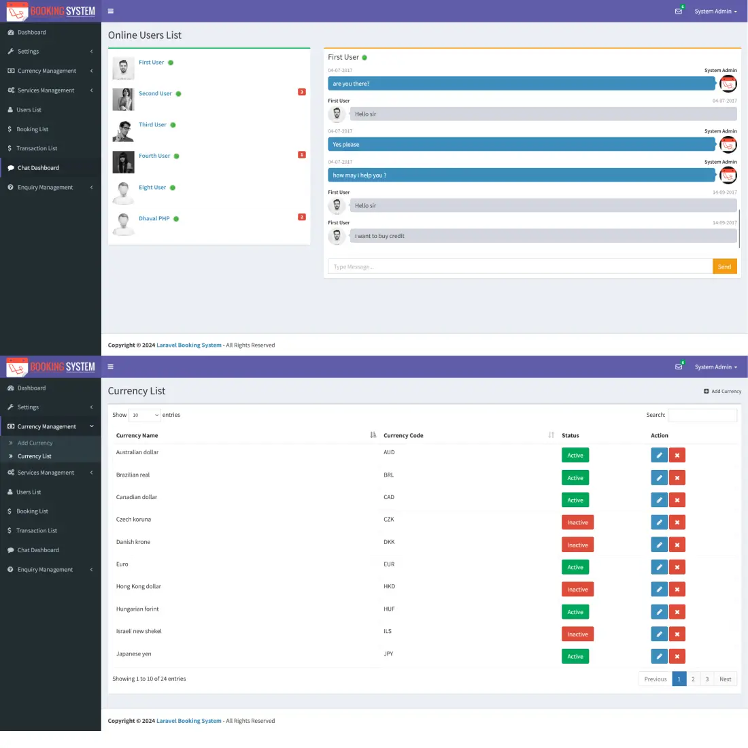Click Delete X icon for Japanese yen
Screen dimensions: 748x748
click(677, 656)
